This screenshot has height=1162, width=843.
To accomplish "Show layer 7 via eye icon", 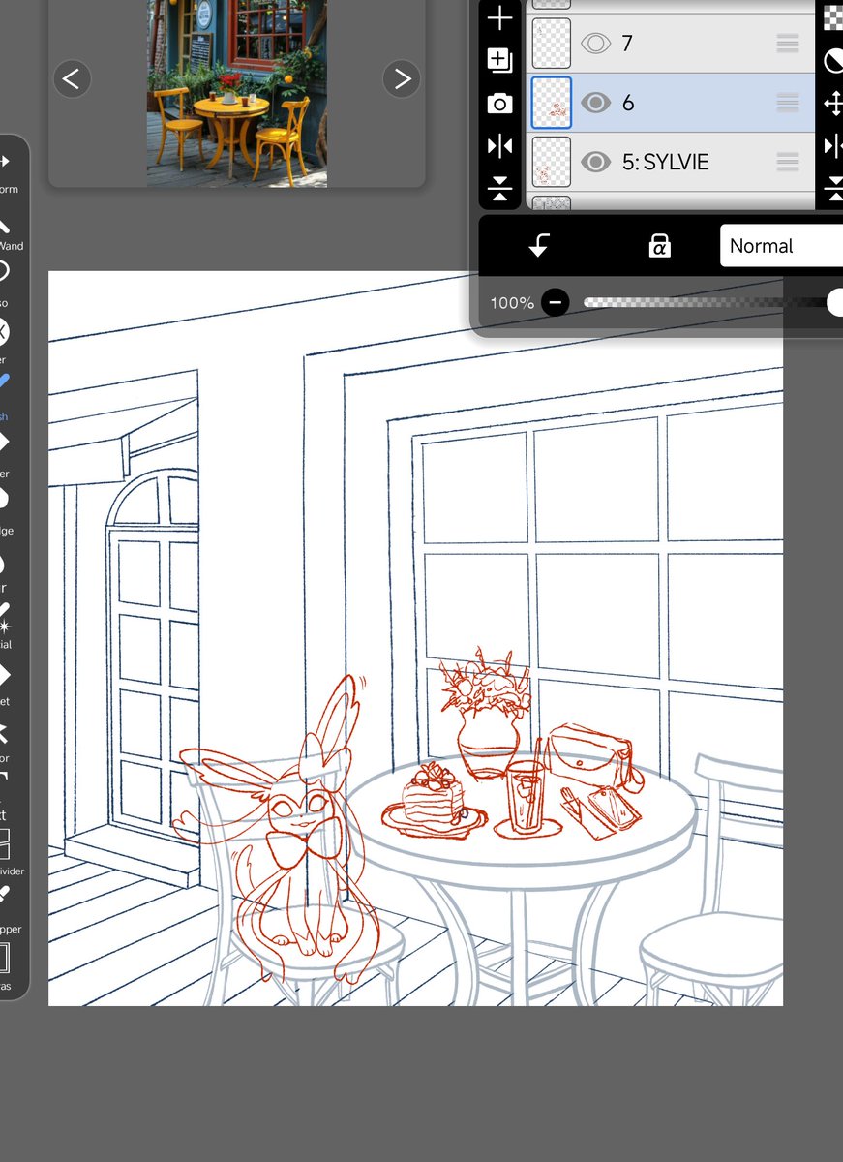I will click(595, 44).
